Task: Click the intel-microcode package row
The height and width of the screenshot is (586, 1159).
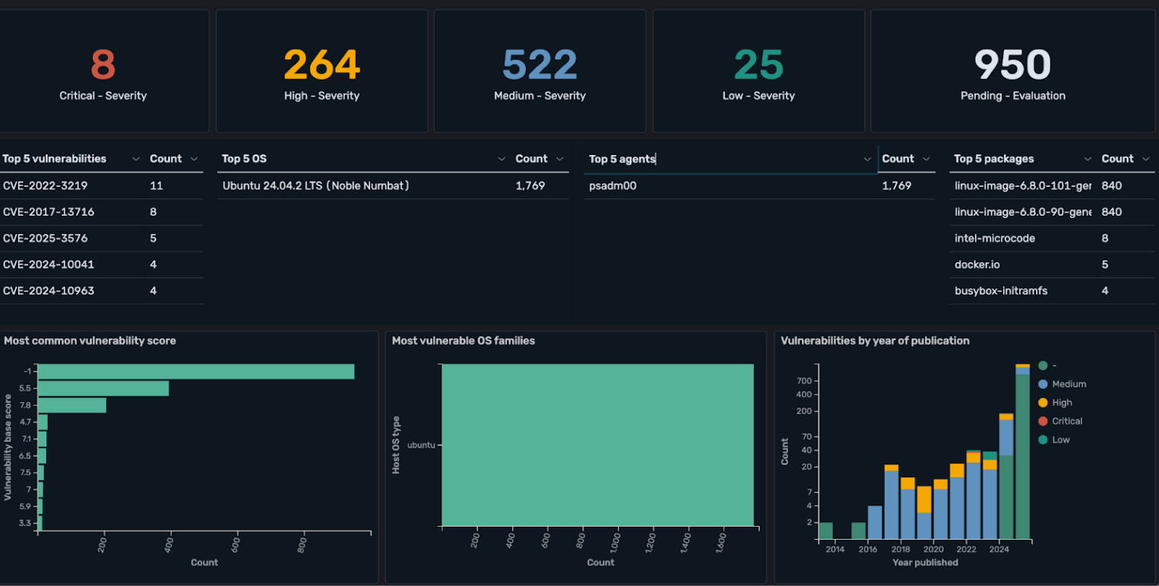Action: tap(994, 238)
